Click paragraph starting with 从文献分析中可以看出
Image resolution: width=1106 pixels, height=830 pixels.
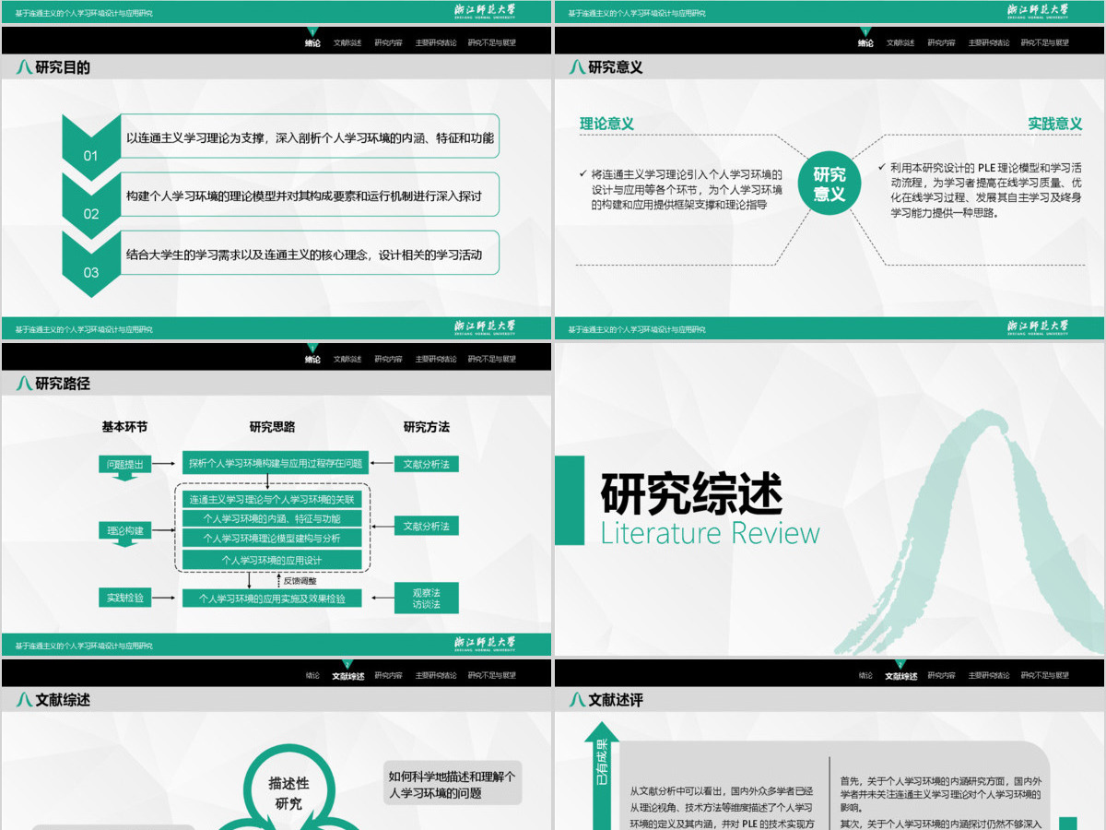tap(723, 807)
